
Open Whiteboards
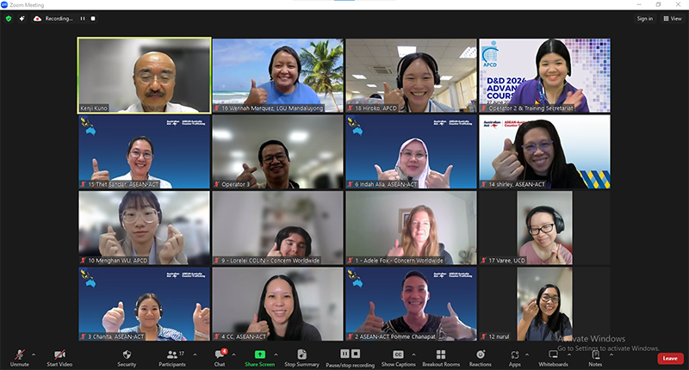[553, 356]
